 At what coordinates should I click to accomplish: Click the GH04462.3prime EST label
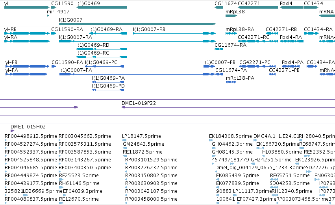click(232, 144)
